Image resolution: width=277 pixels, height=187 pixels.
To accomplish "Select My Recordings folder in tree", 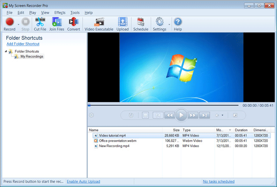I will tap(32, 56).
